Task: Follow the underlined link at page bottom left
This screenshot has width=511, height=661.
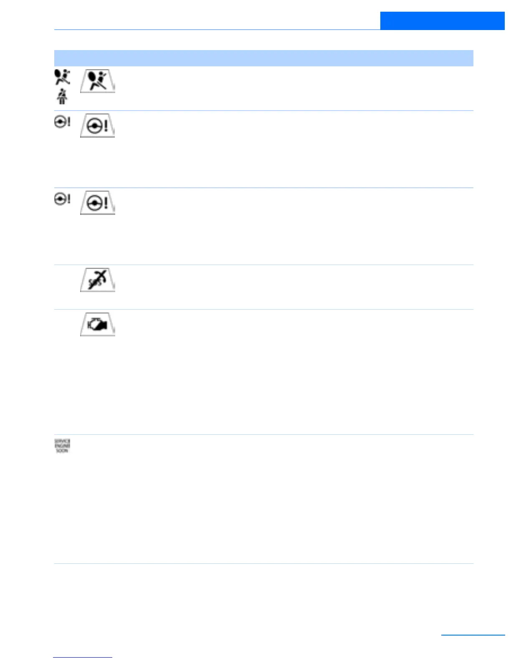Action: point(83,657)
